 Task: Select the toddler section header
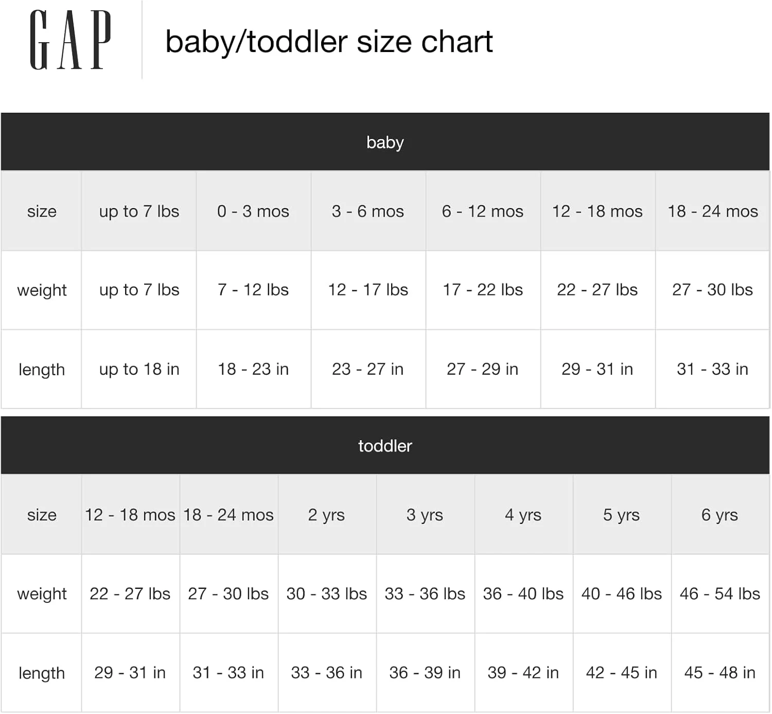[x=385, y=446]
